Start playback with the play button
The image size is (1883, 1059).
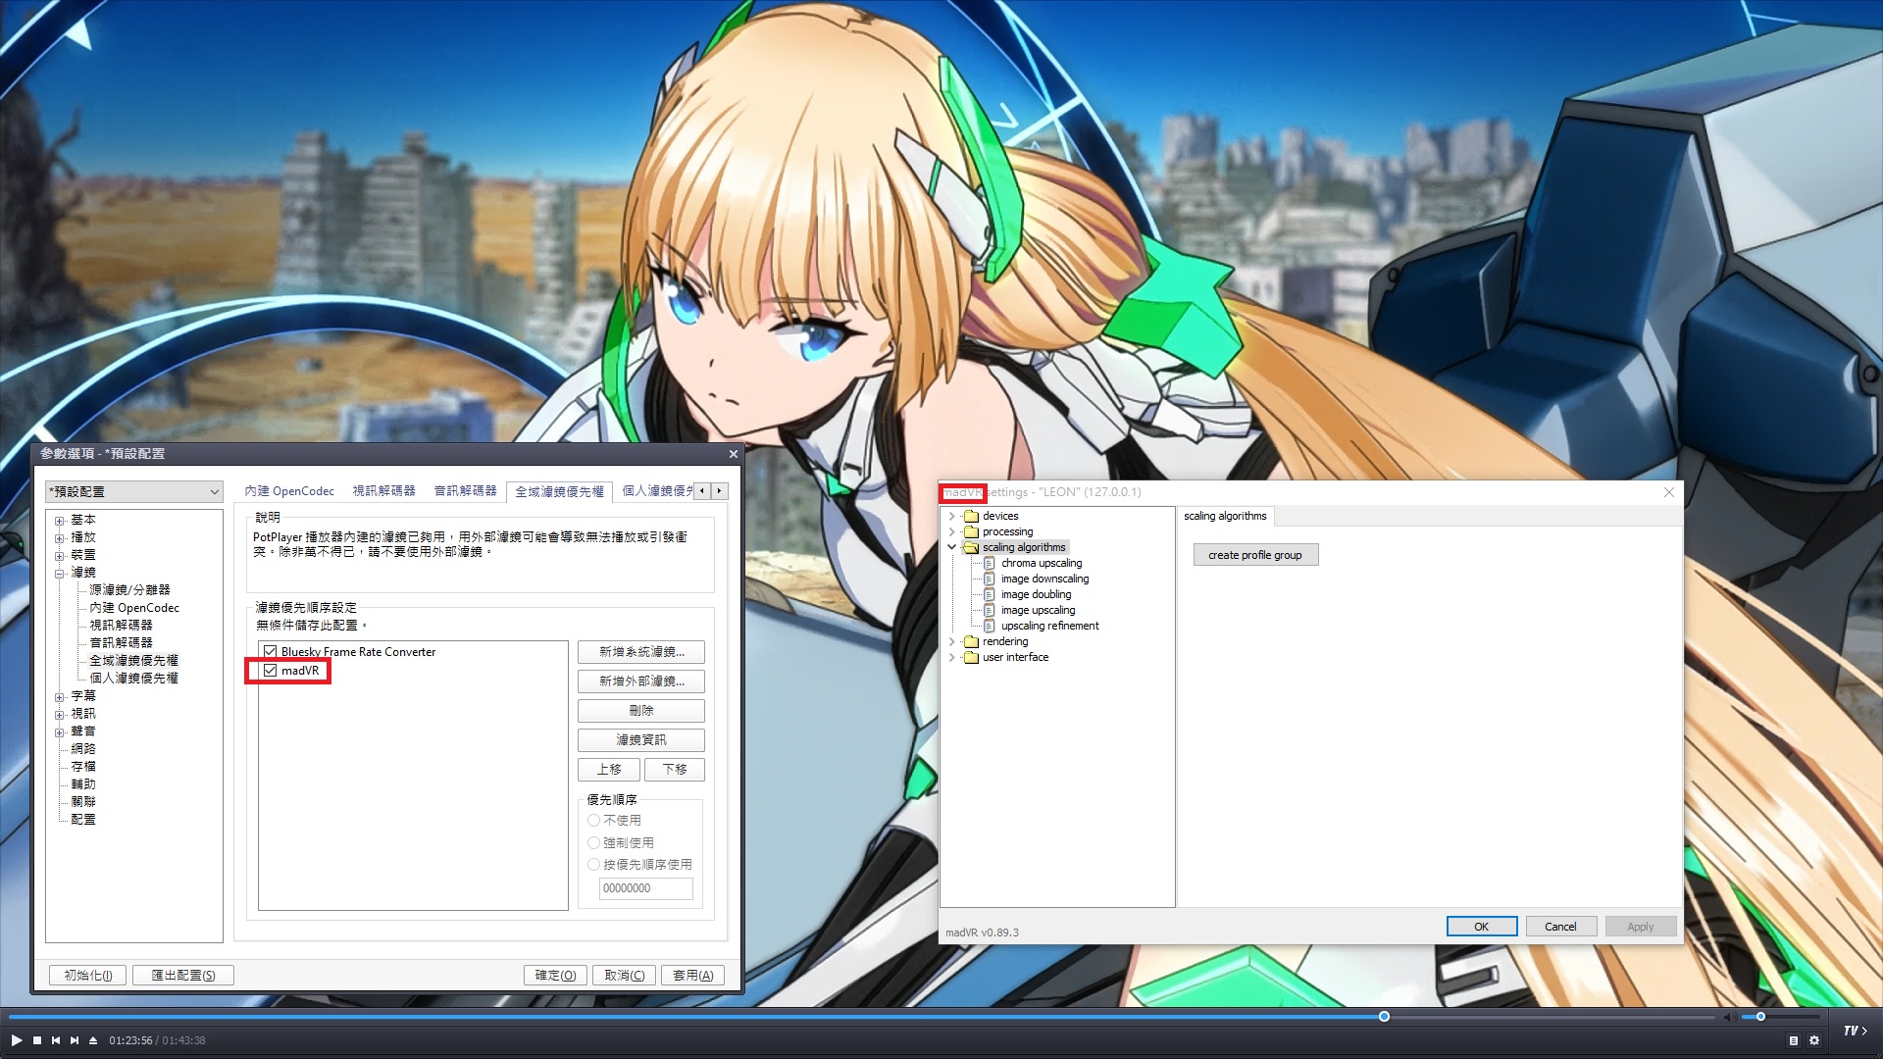pyautogui.click(x=17, y=1040)
